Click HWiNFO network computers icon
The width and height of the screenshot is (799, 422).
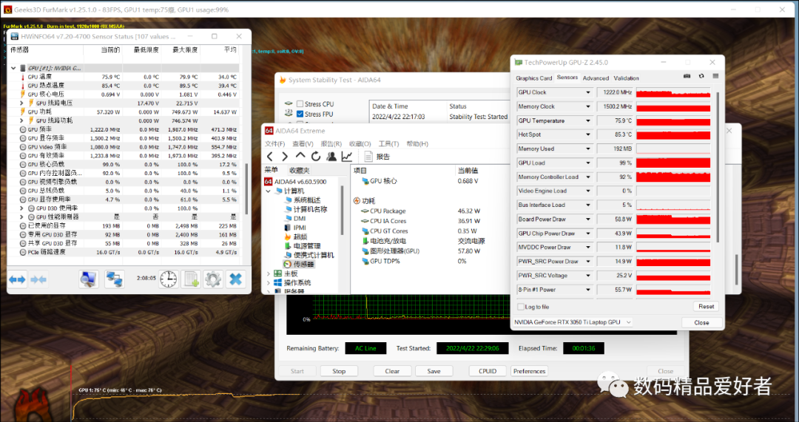114,279
